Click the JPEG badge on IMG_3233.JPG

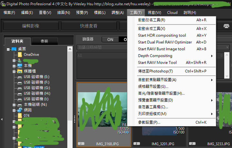(192, 143)
